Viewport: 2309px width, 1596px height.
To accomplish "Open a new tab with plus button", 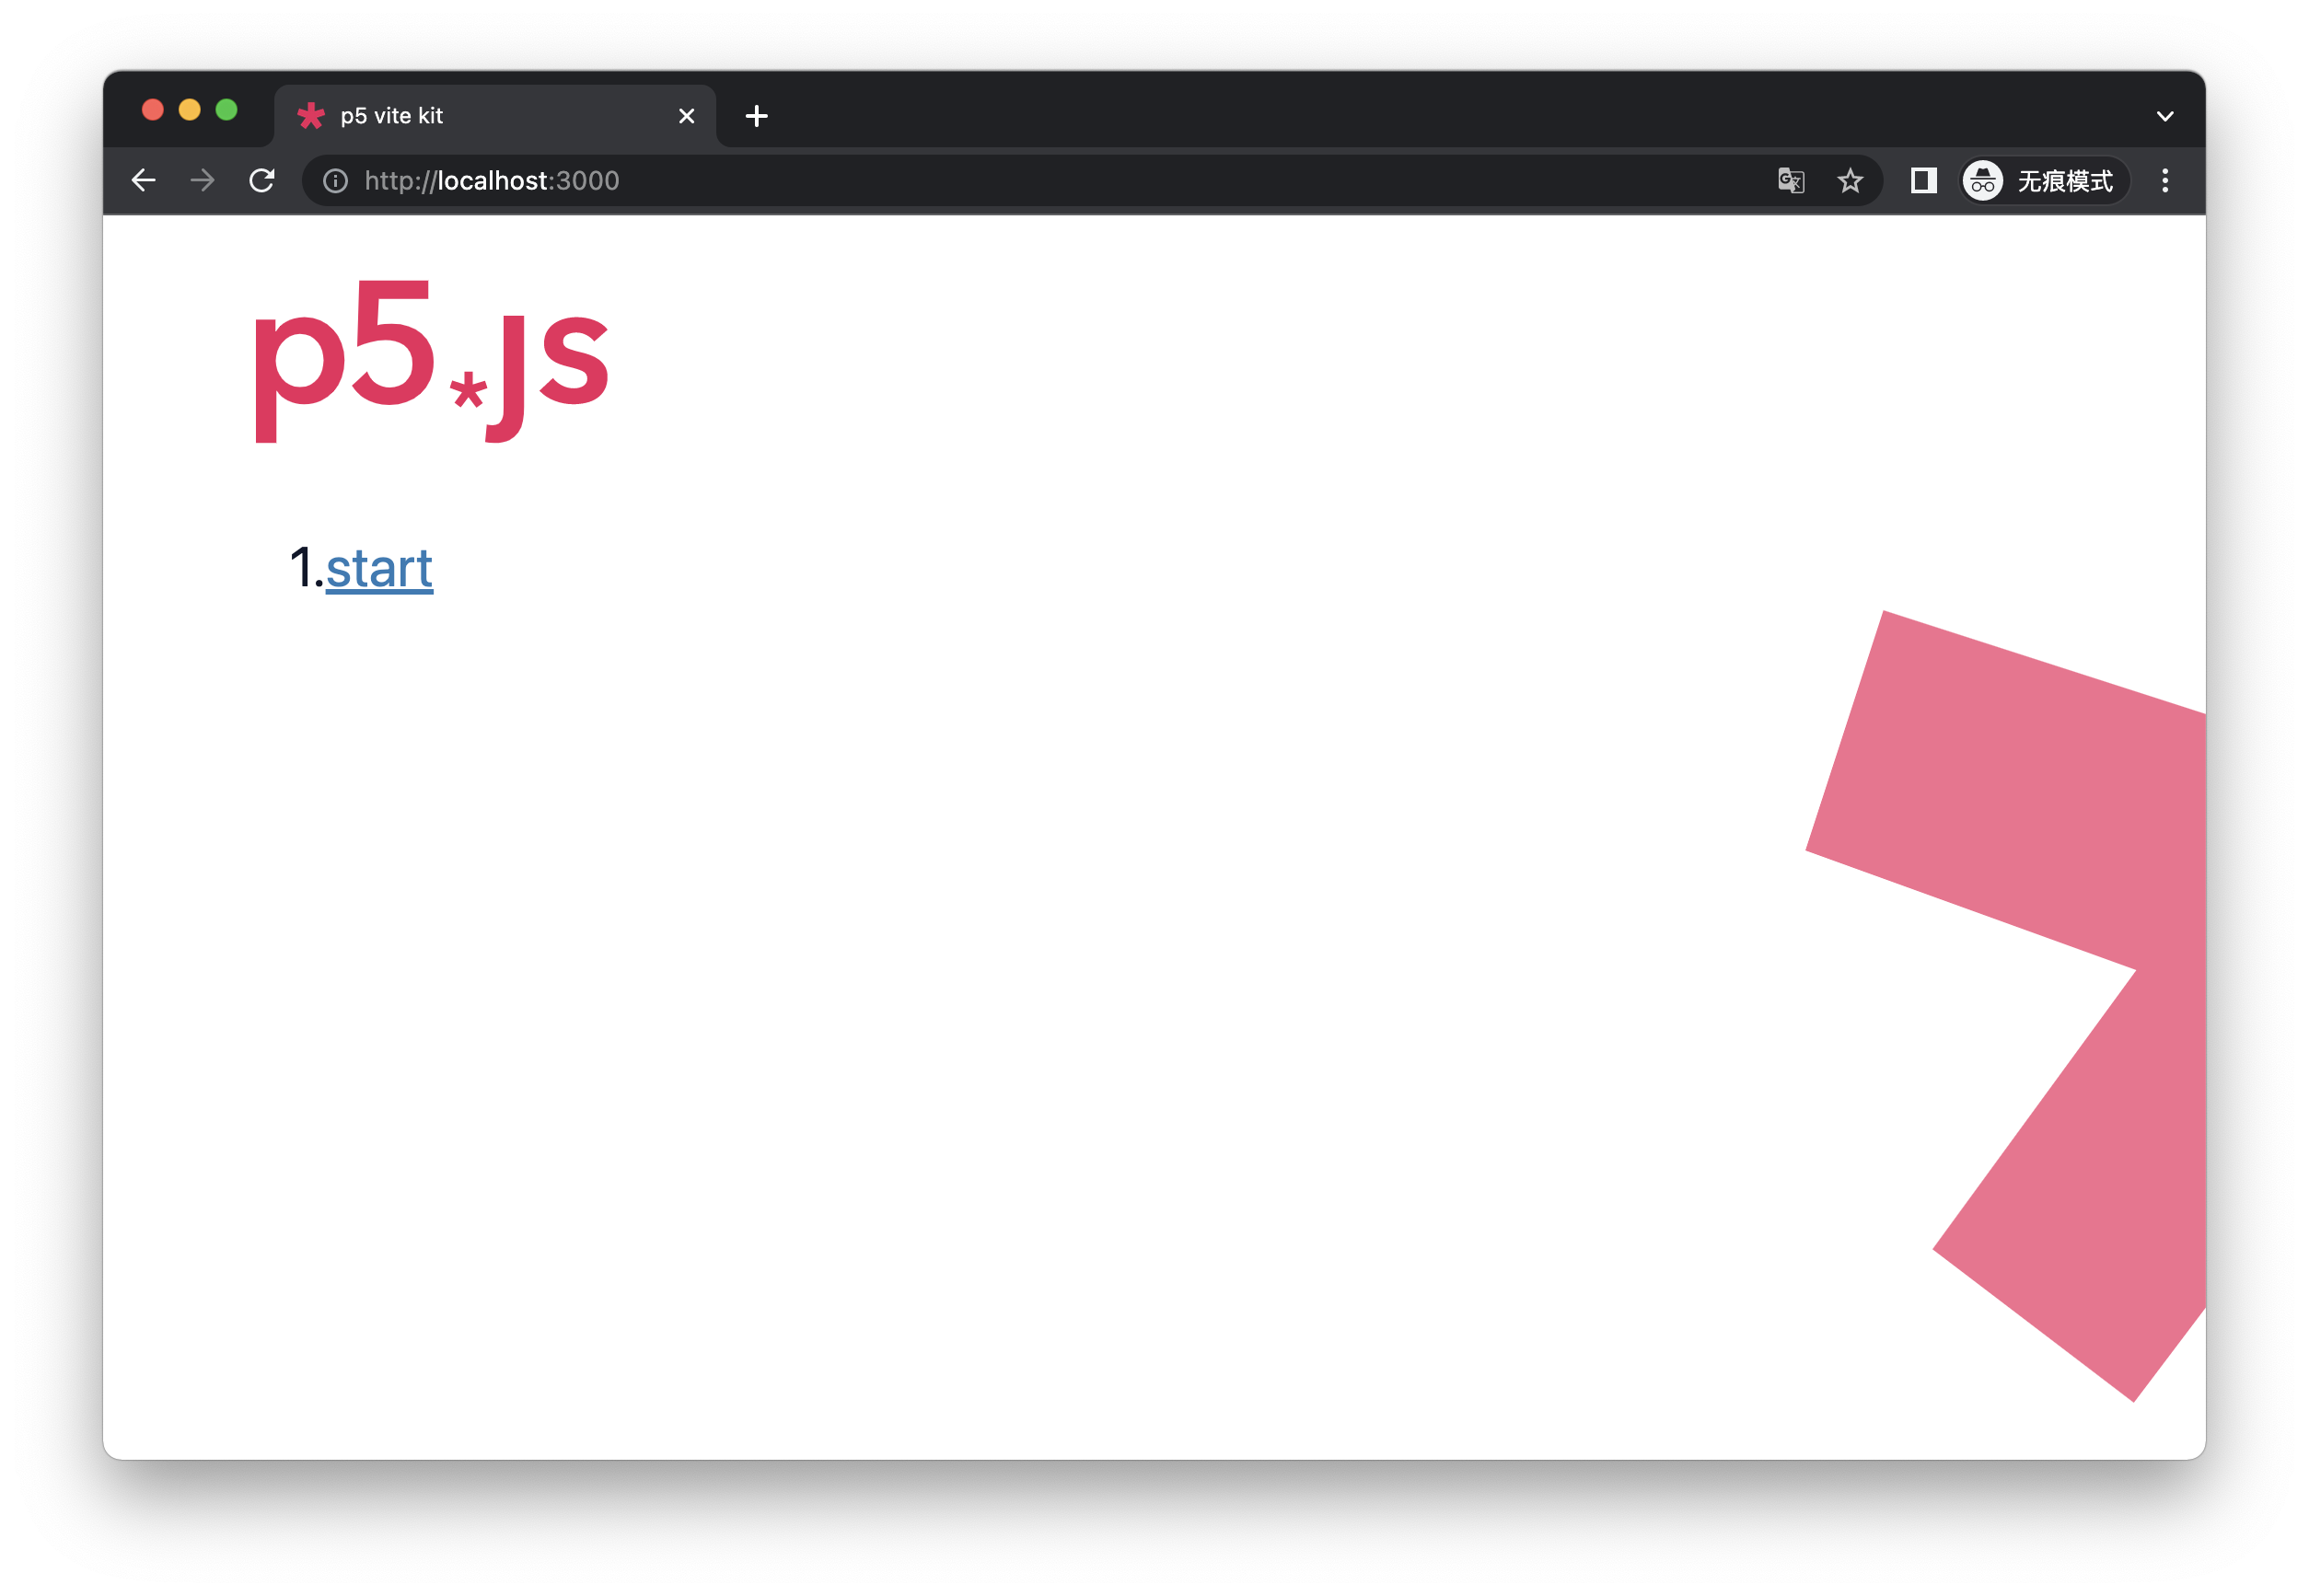I will [x=756, y=115].
